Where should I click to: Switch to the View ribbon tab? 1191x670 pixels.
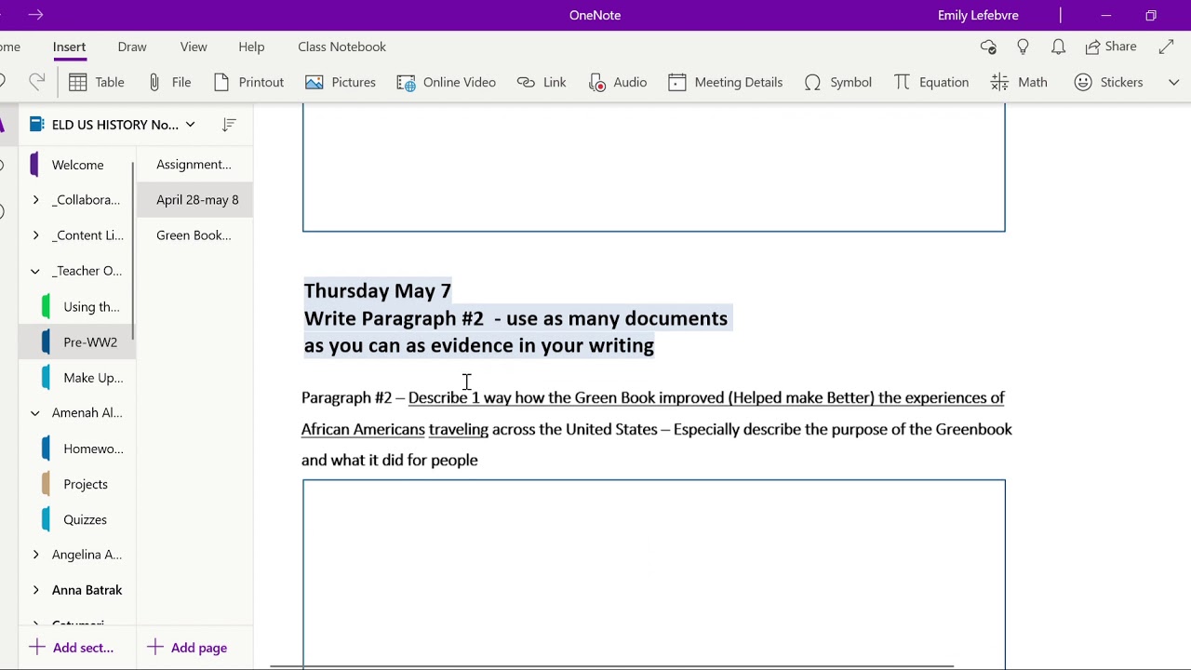(194, 47)
